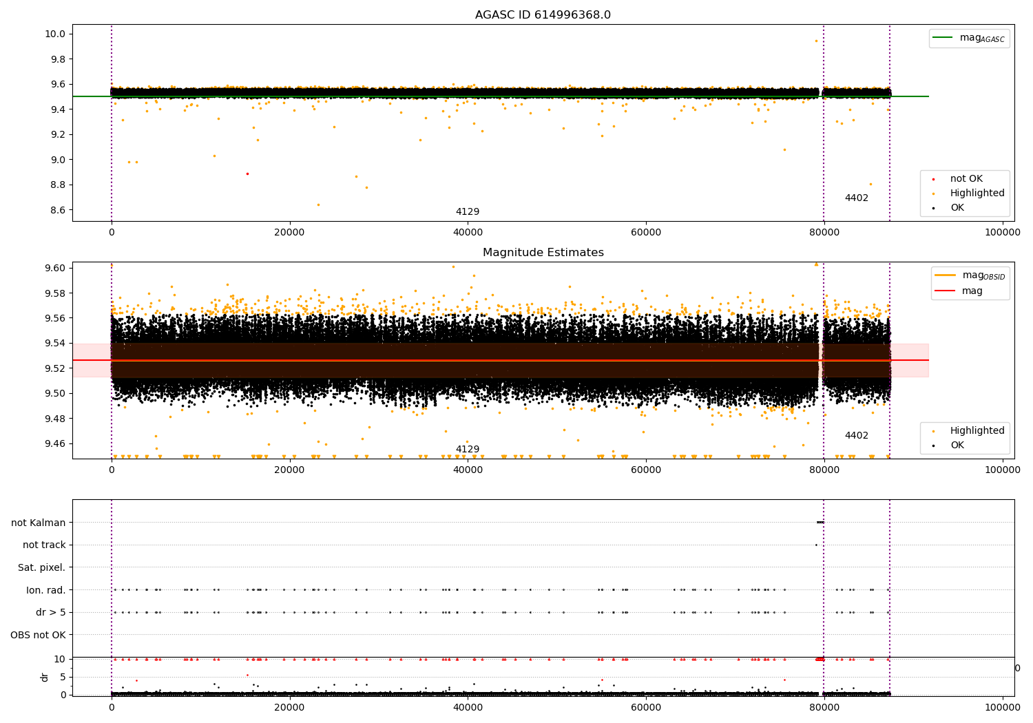Click the 4402 observation label in top plot

tap(857, 198)
